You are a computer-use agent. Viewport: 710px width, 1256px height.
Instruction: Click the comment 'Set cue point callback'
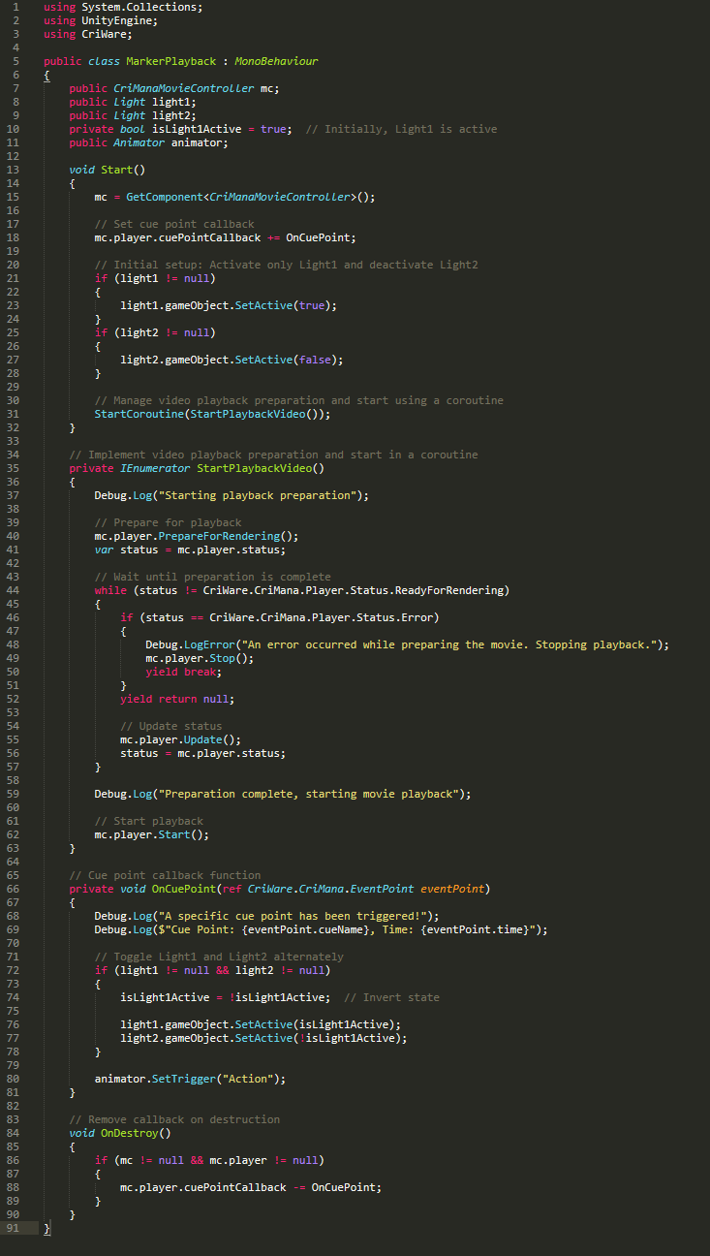tap(174, 224)
